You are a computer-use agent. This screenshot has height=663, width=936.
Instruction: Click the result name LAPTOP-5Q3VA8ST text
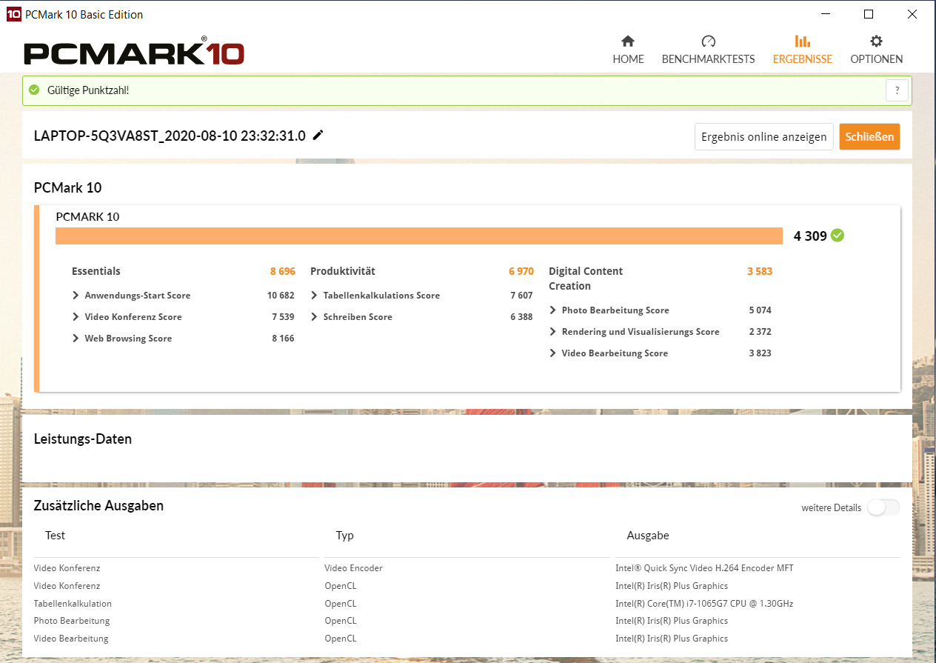pos(170,136)
